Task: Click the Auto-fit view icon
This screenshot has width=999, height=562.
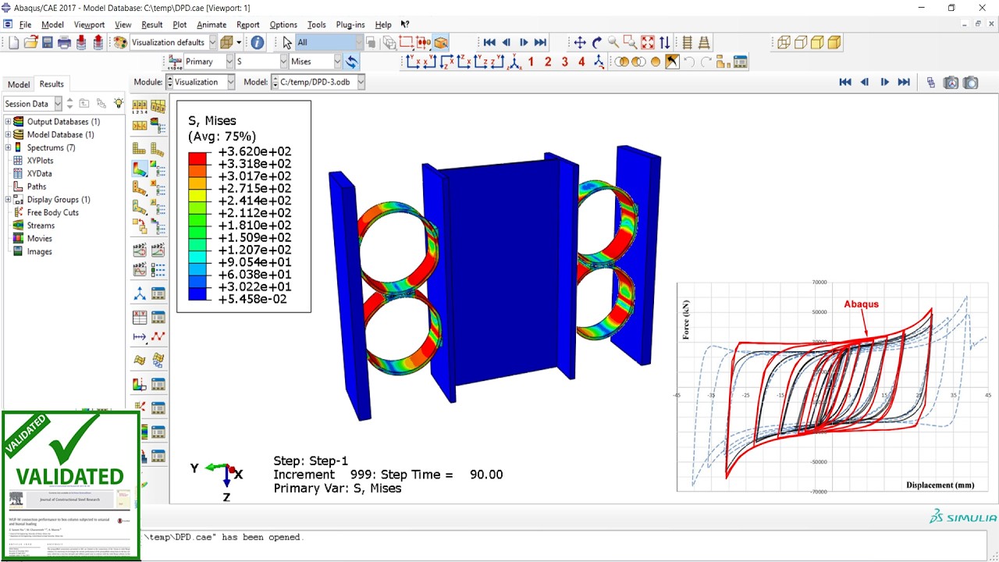Action: (x=648, y=42)
